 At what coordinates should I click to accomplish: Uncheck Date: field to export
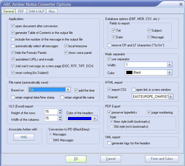tap(114, 37)
